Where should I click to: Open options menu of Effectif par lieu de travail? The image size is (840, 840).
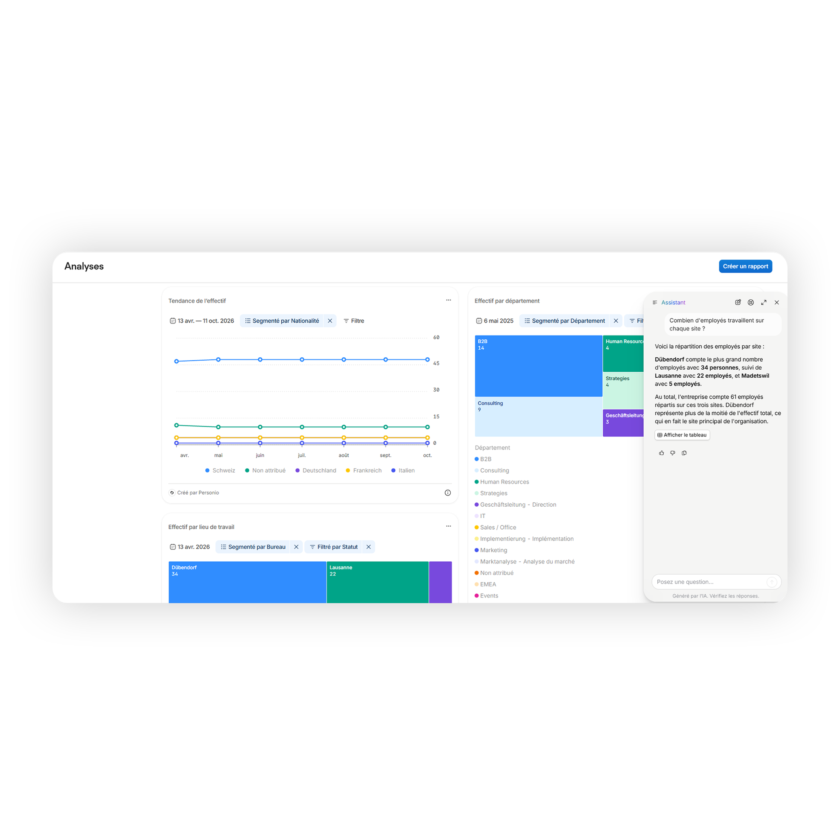pos(448,526)
